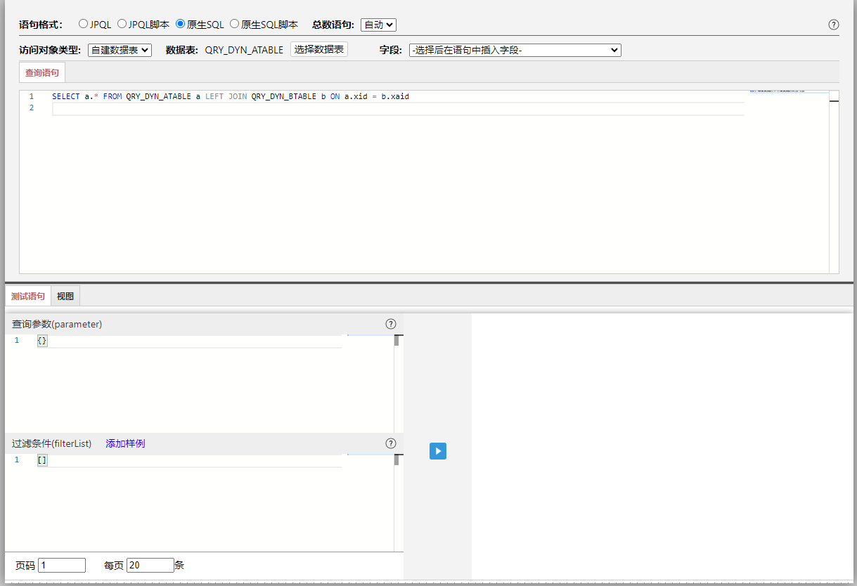This screenshot has width=857, height=586.
Task: Open the 总数语句 自动 dropdown
Action: coord(378,25)
